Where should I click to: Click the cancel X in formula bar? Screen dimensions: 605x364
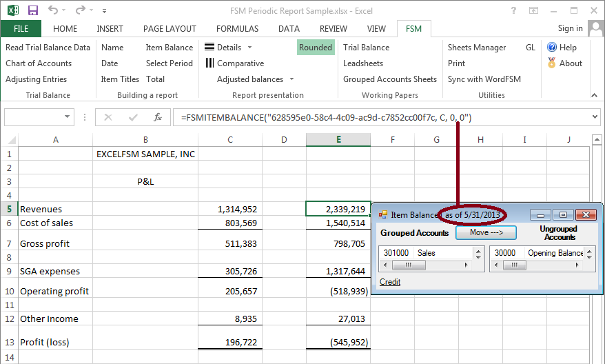(108, 117)
